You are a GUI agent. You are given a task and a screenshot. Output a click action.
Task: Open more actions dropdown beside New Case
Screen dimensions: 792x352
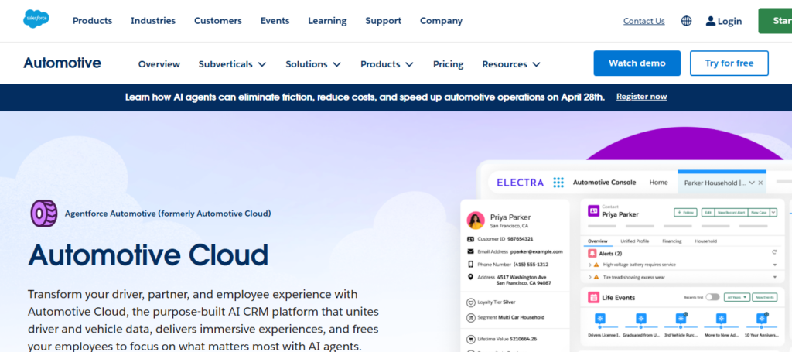[773, 213]
